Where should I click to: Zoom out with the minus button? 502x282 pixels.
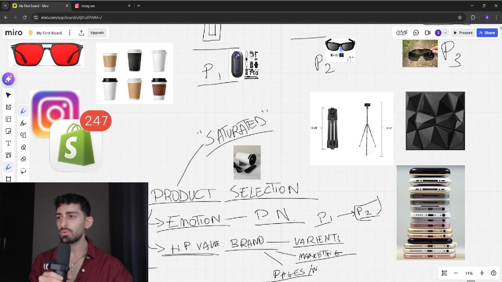pyautogui.click(x=456, y=273)
